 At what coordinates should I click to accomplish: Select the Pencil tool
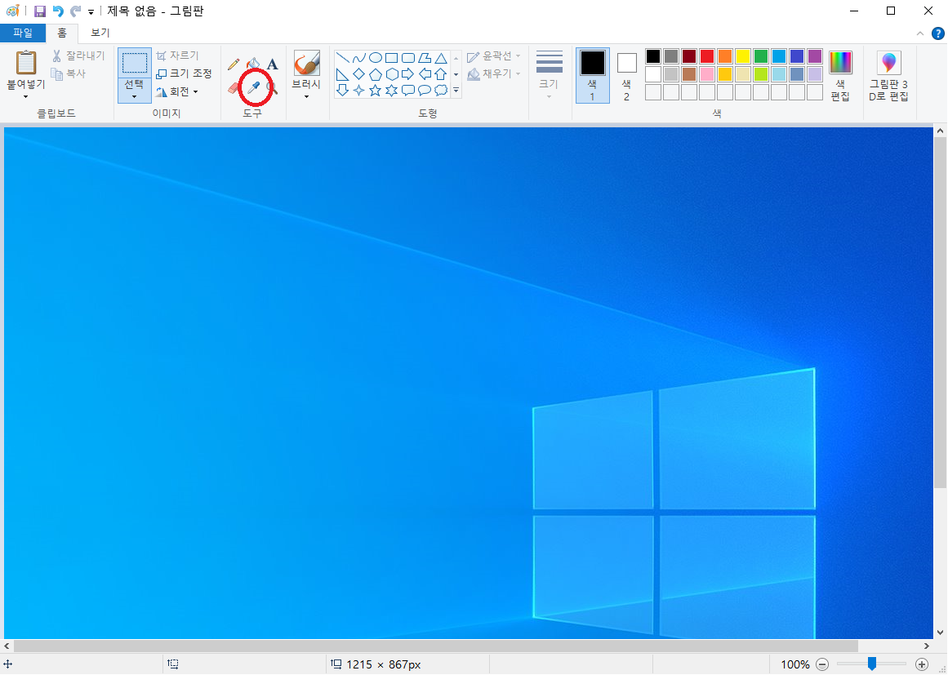[234, 64]
